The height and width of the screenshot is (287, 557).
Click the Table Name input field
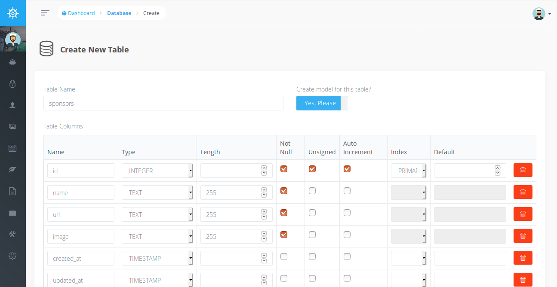click(x=163, y=103)
